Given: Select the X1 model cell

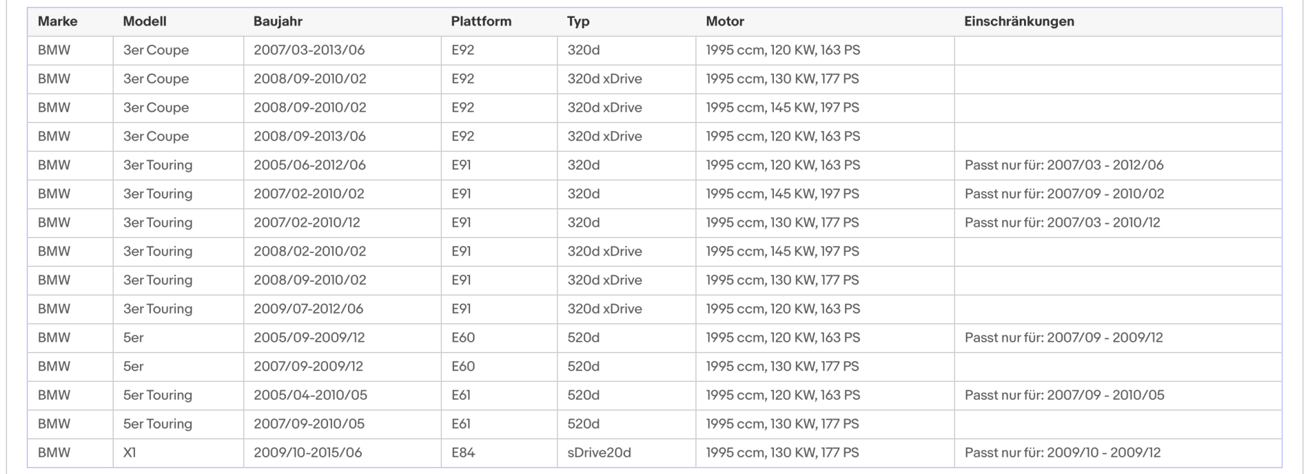Looking at the screenshot, I should (x=178, y=453).
